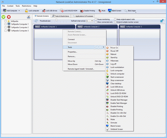This screenshot has height=138, width=167.
Task: Enable Pause monitoring checkbox
Action: [x=96, y=19]
